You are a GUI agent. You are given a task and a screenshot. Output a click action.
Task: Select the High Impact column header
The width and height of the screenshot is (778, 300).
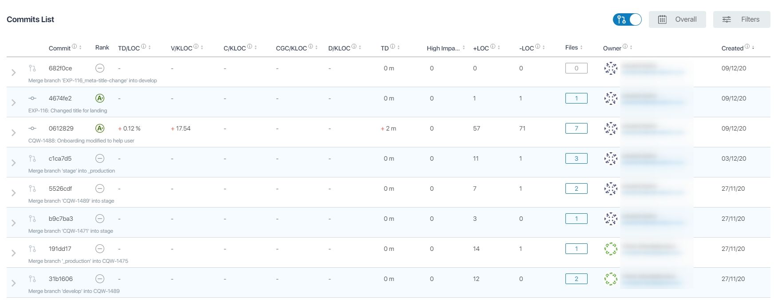pyautogui.click(x=443, y=48)
